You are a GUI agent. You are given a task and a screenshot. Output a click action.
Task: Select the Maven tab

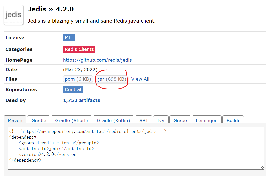tap(15, 120)
